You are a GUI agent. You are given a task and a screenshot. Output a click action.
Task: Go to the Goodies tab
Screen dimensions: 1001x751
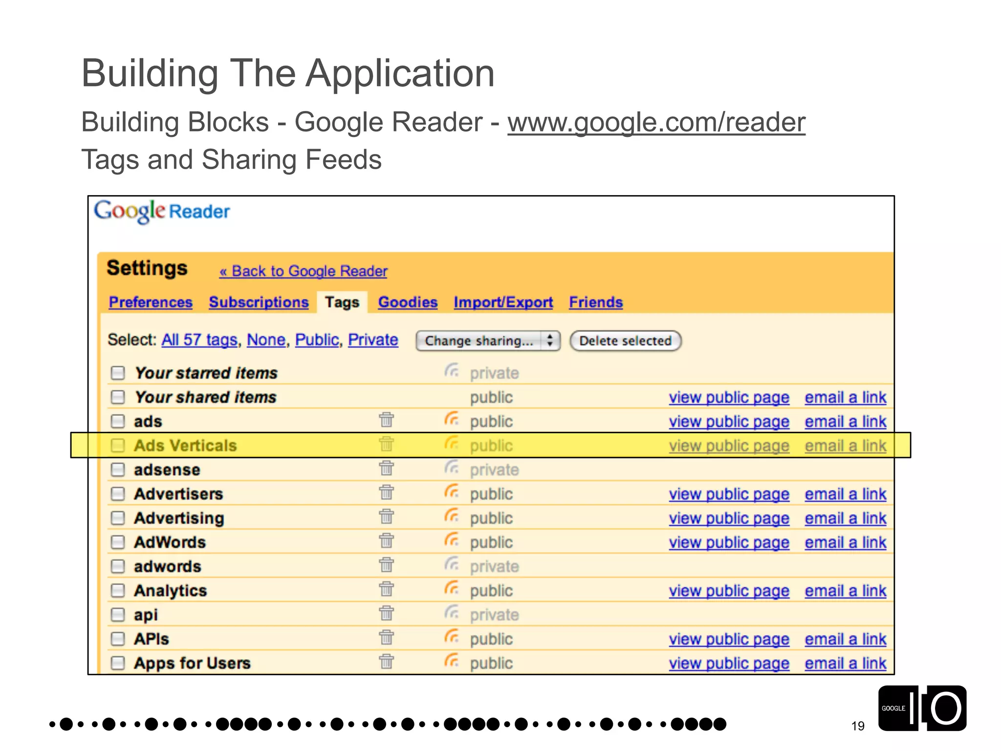click(x=408, y=302)
